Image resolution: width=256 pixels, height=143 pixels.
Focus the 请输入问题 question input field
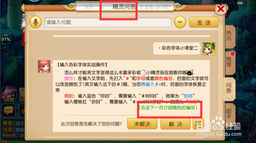[x=108, y=22]
